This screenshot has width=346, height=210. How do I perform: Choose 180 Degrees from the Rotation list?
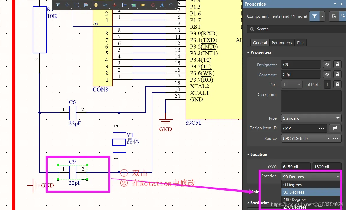[311, 199]
